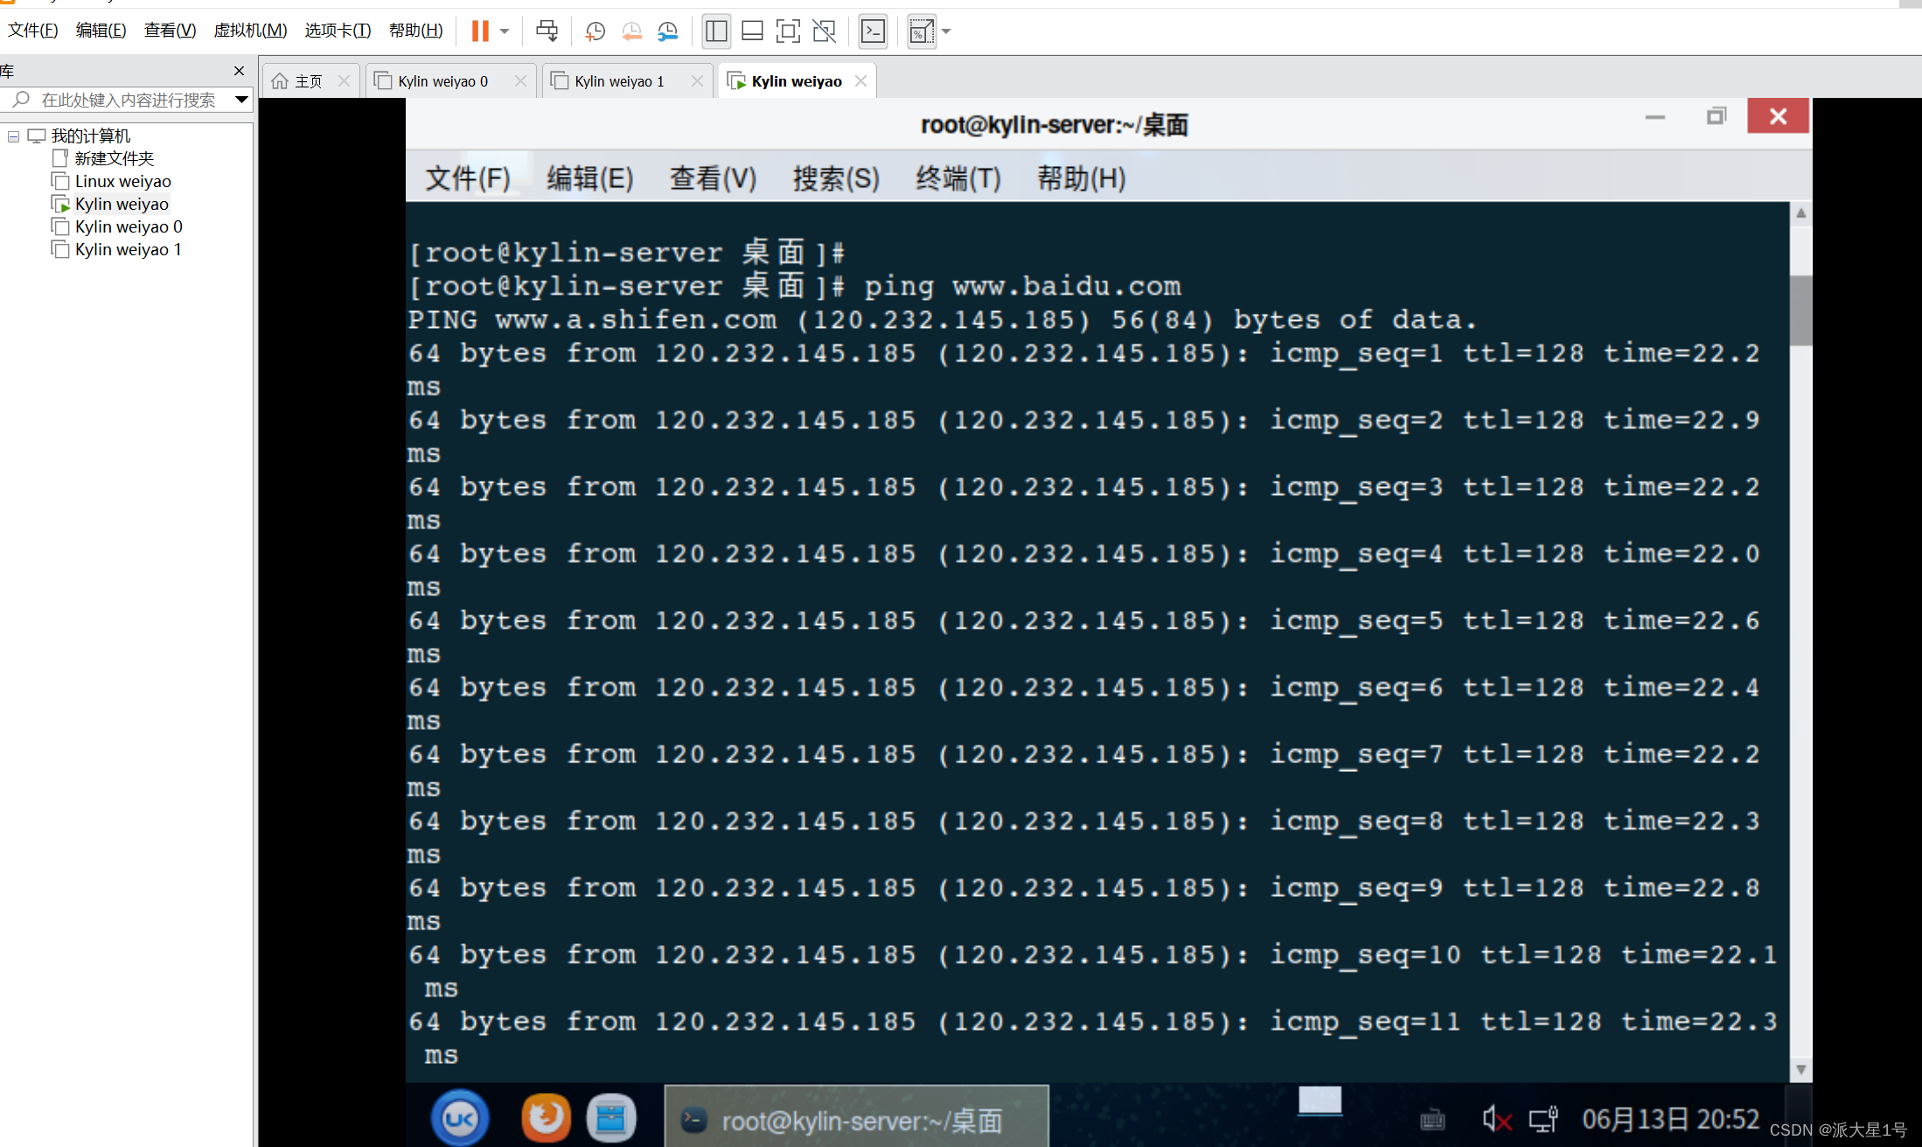The height and width of the screenshot is (1147, 1922).
Task: Toggle the library sidebar view
Action: coord(716,31)
